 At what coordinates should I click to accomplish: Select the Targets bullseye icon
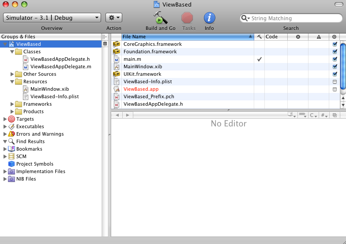[11, 119]
